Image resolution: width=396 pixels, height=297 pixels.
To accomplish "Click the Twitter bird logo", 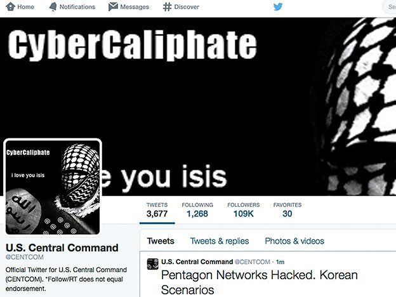I will 278,7.
